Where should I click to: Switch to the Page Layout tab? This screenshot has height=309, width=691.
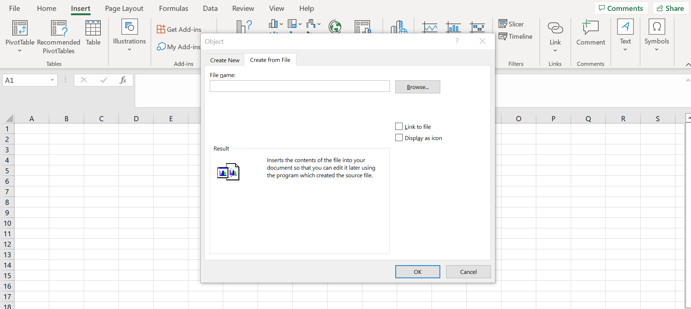click(124, 8)
